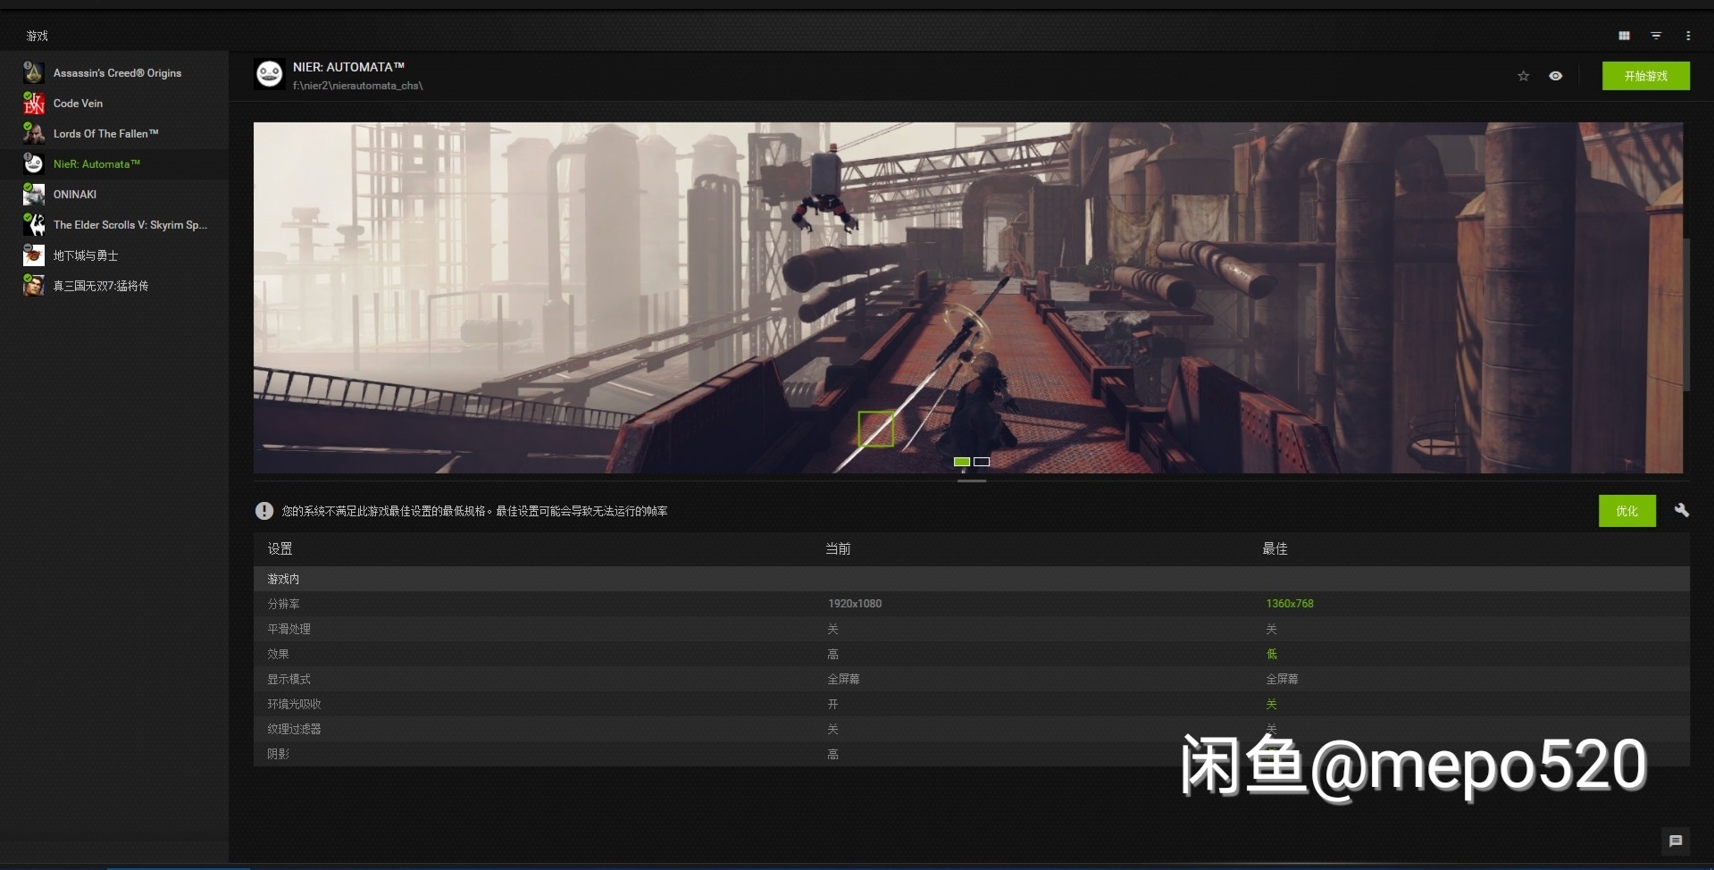Screen dimensions: 1714x870
Task: Select Assassin's Creed Origins in game list
Action: click(114, 73)
